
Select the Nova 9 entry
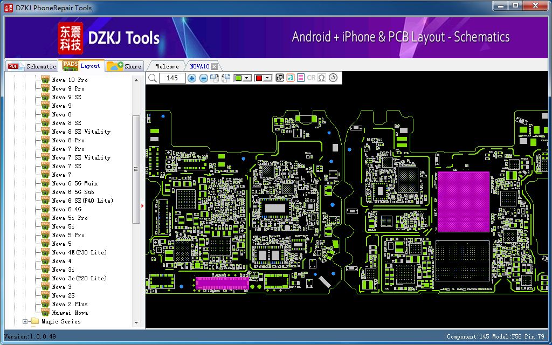[x=61, y=106]
